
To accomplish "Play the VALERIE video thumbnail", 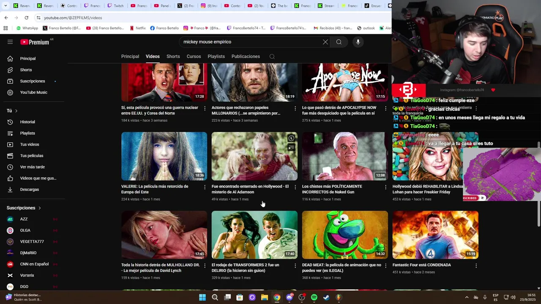I will tap(164, 156).
